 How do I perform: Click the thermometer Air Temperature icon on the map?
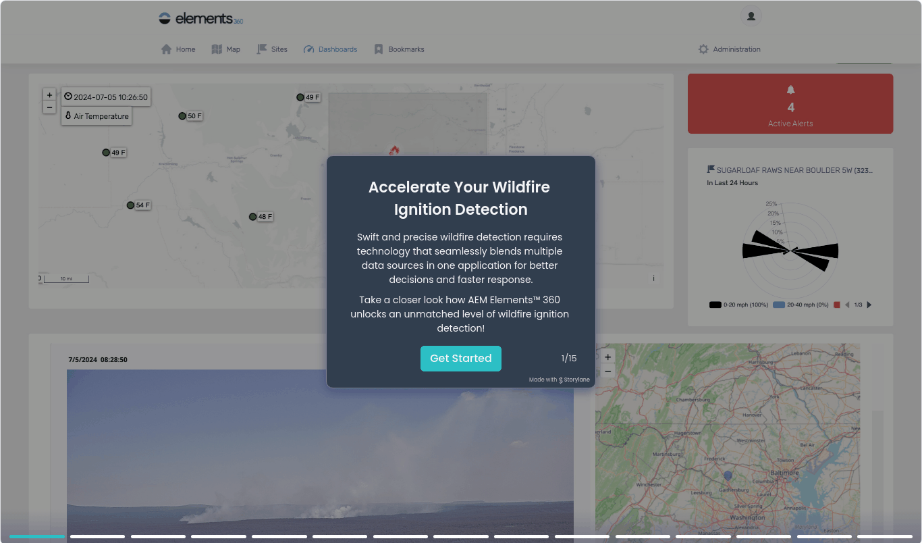click(x=67, y=116)
